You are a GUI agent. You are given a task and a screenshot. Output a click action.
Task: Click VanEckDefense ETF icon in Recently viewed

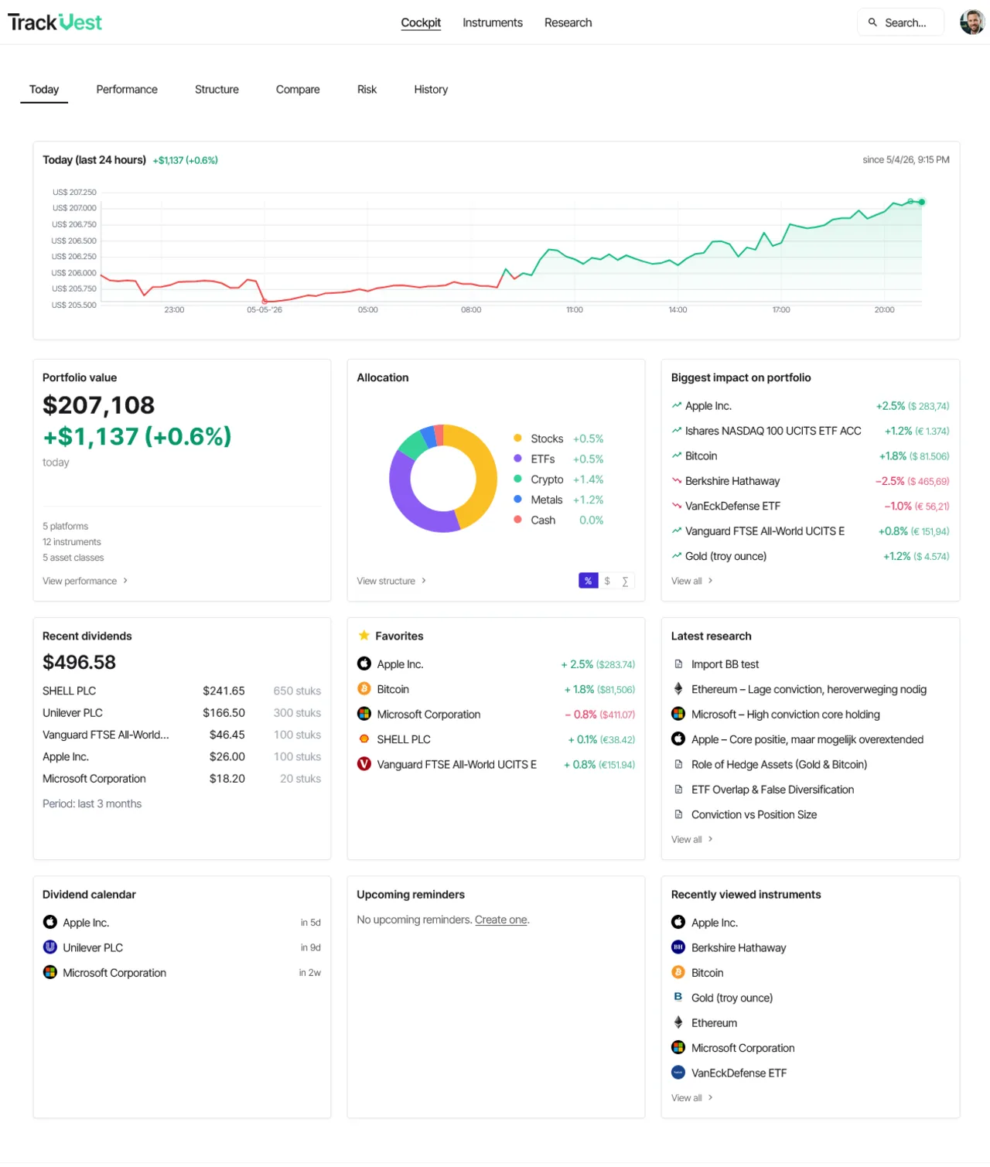click(678, 1073)
